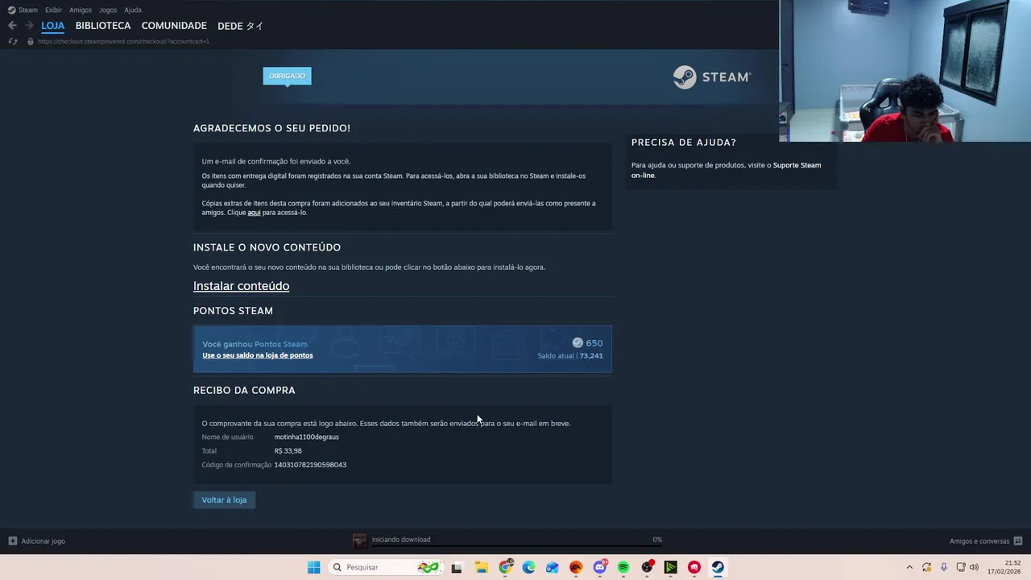Viewport: 1031px width, 580px height.
Task: Visit the Suporte Steam on-line link
Action: pyautogui.click(x=727, y=170)
